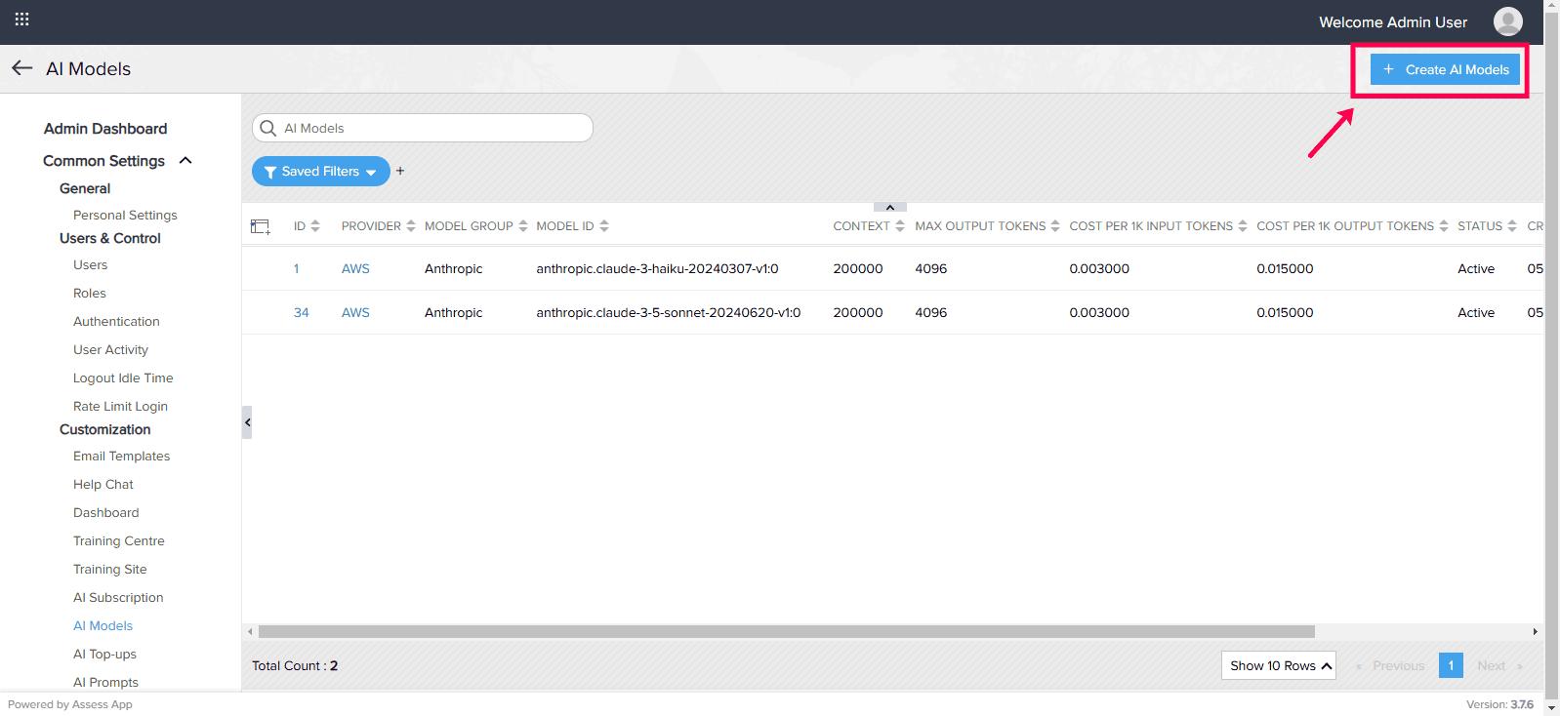Image resolution: width=1560 pixels, height=716 pixels.
Task: Open AI Top-ups in sidebar
Action: point(104,655)
